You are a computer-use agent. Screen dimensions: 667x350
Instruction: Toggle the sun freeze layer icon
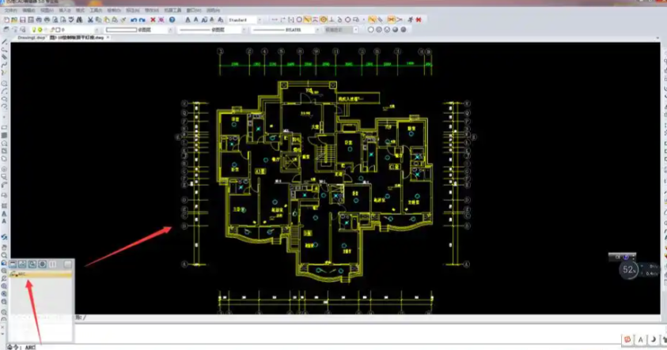coord(40,30)
